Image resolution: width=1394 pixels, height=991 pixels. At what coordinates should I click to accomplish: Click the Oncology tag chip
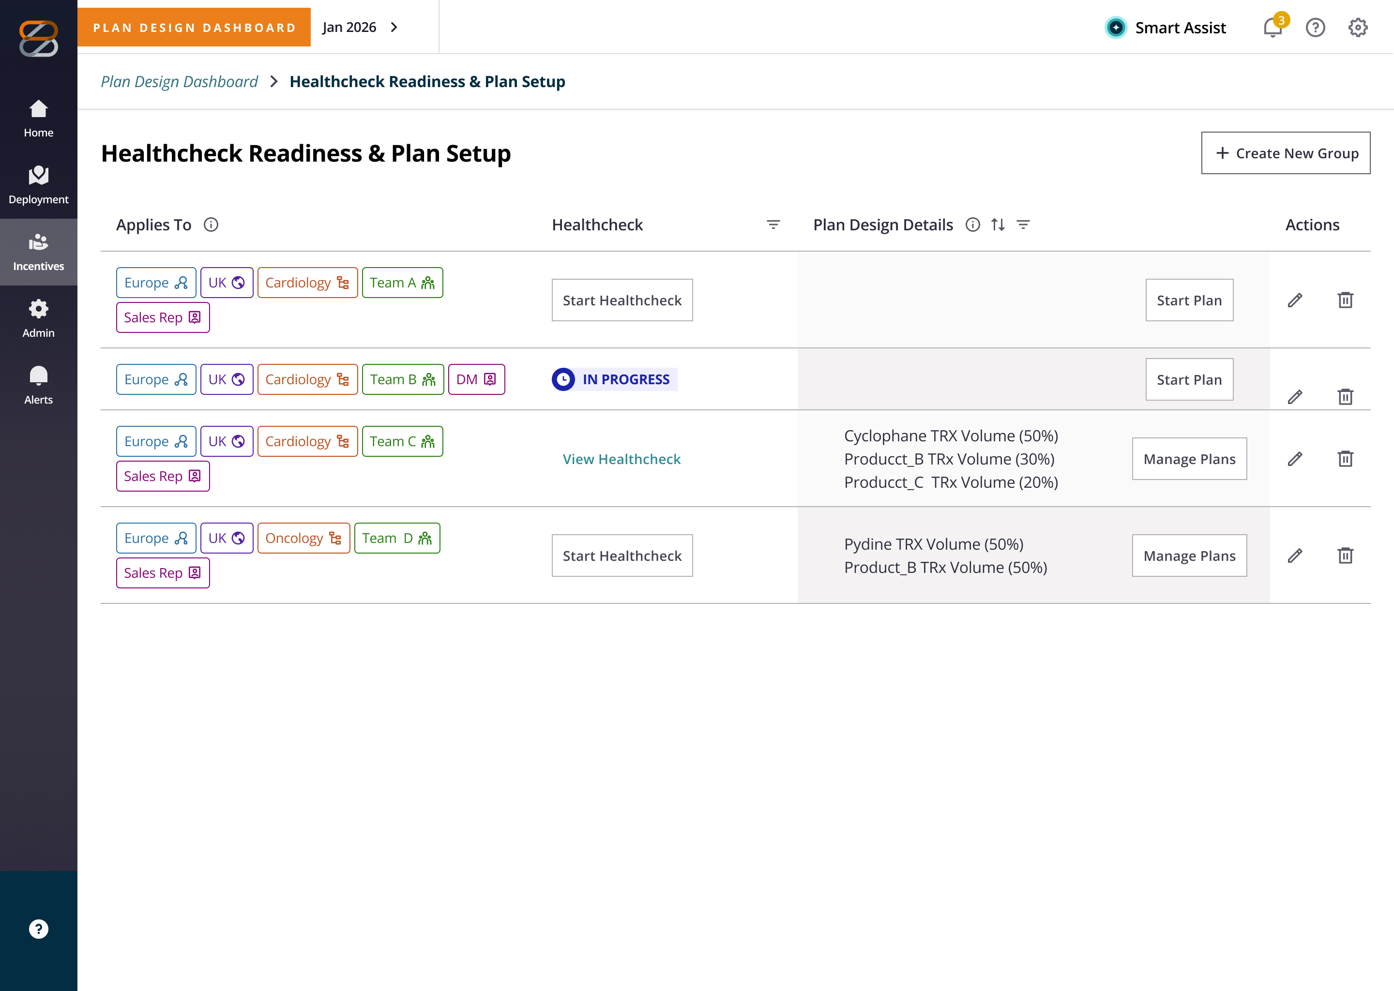coord(303,538)
